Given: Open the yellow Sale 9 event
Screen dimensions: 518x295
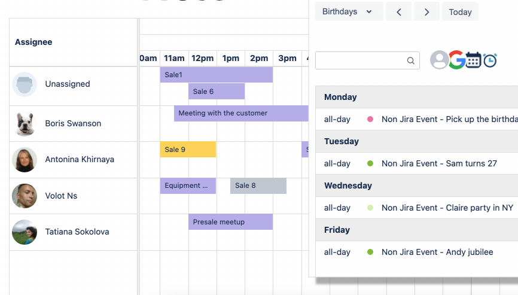Looking at the screenshot, I should pos(188,150).
